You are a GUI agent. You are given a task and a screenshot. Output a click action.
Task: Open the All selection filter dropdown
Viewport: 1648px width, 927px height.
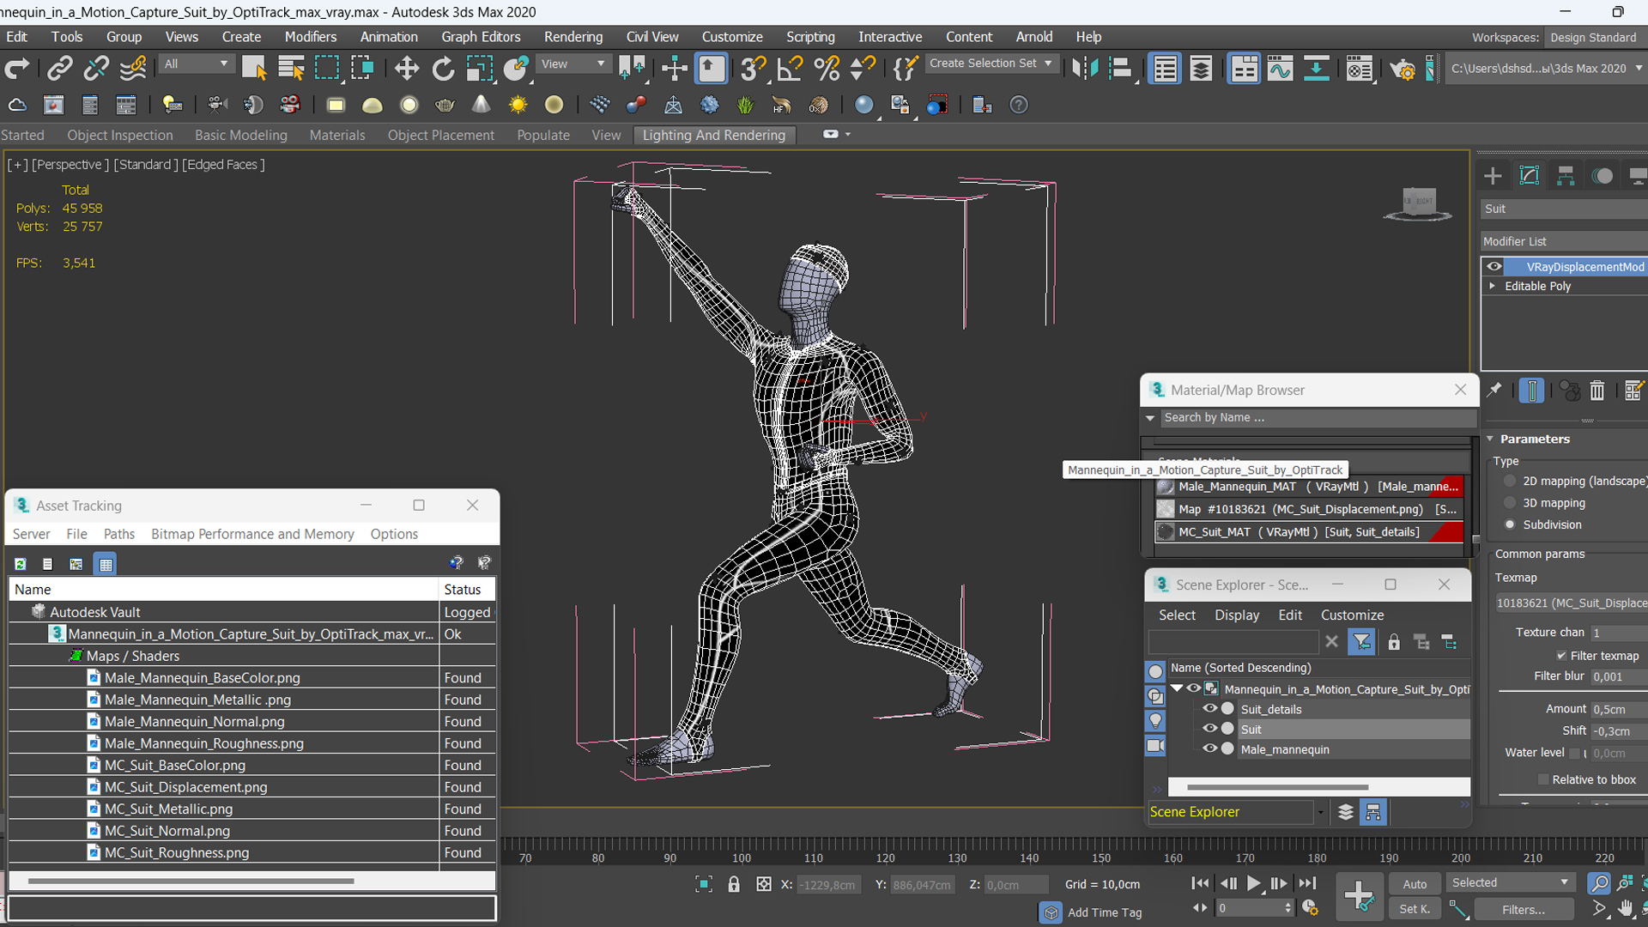pyautogui.click(x=197, y=64)
